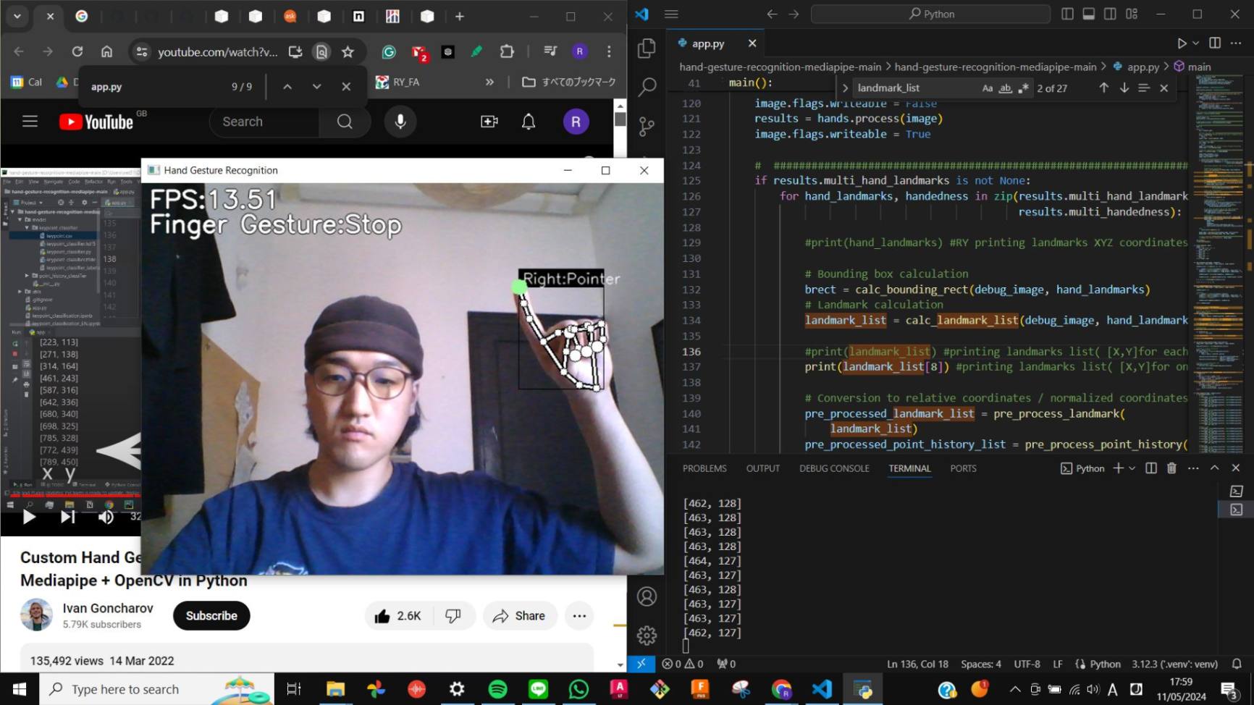Change indentation via Spaces: 4
The width and height of the screenshot is (1254, 705).
point(981,664)
